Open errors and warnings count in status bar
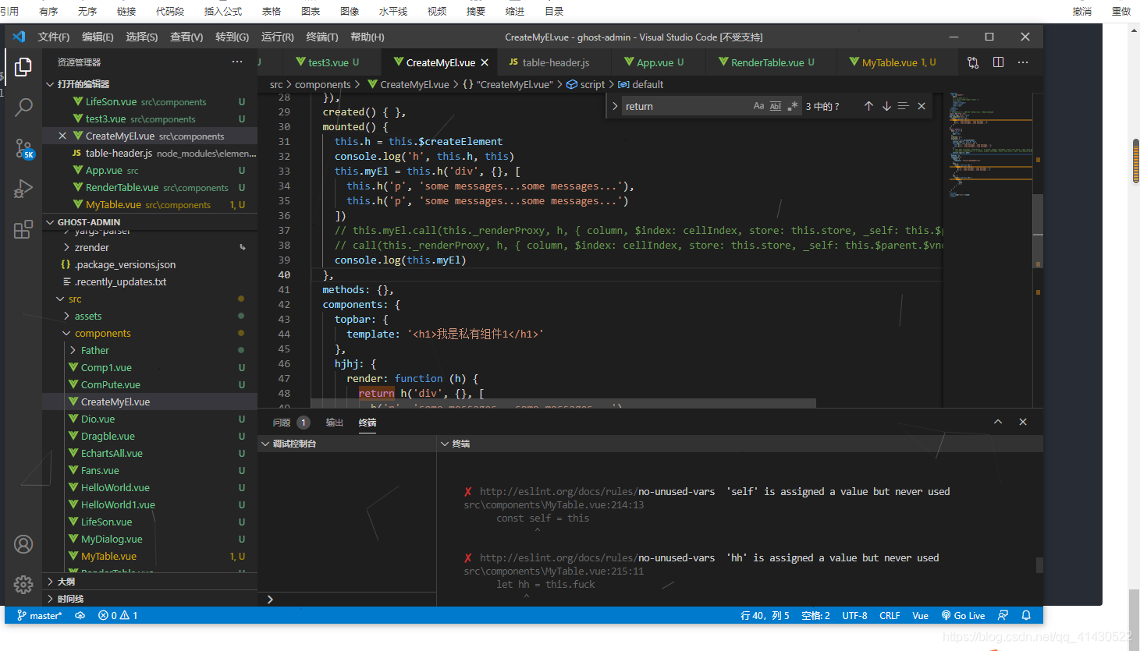Viewport: 1140px width, 651px height. point(118,615)
